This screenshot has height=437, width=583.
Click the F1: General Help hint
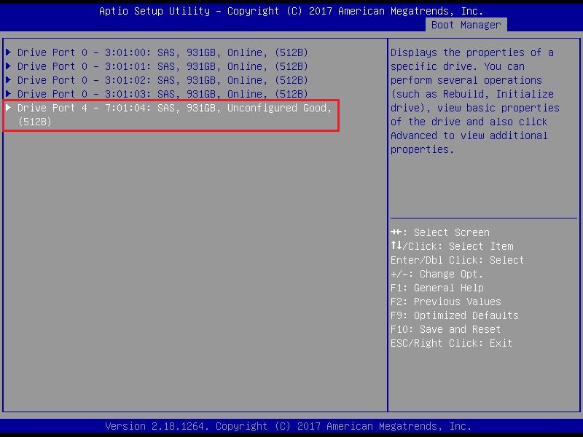(437, 288)
